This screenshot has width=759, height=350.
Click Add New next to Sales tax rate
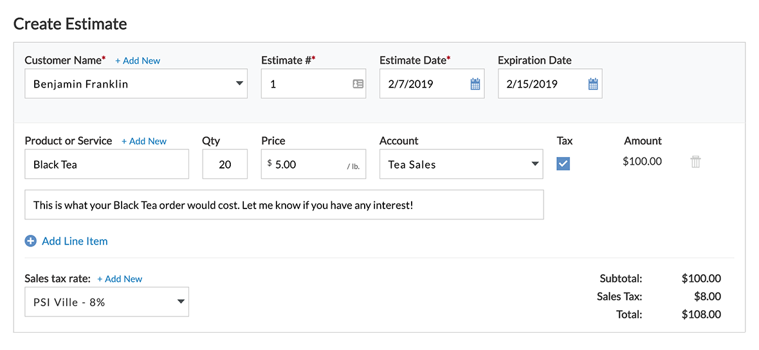coord(120,279)
